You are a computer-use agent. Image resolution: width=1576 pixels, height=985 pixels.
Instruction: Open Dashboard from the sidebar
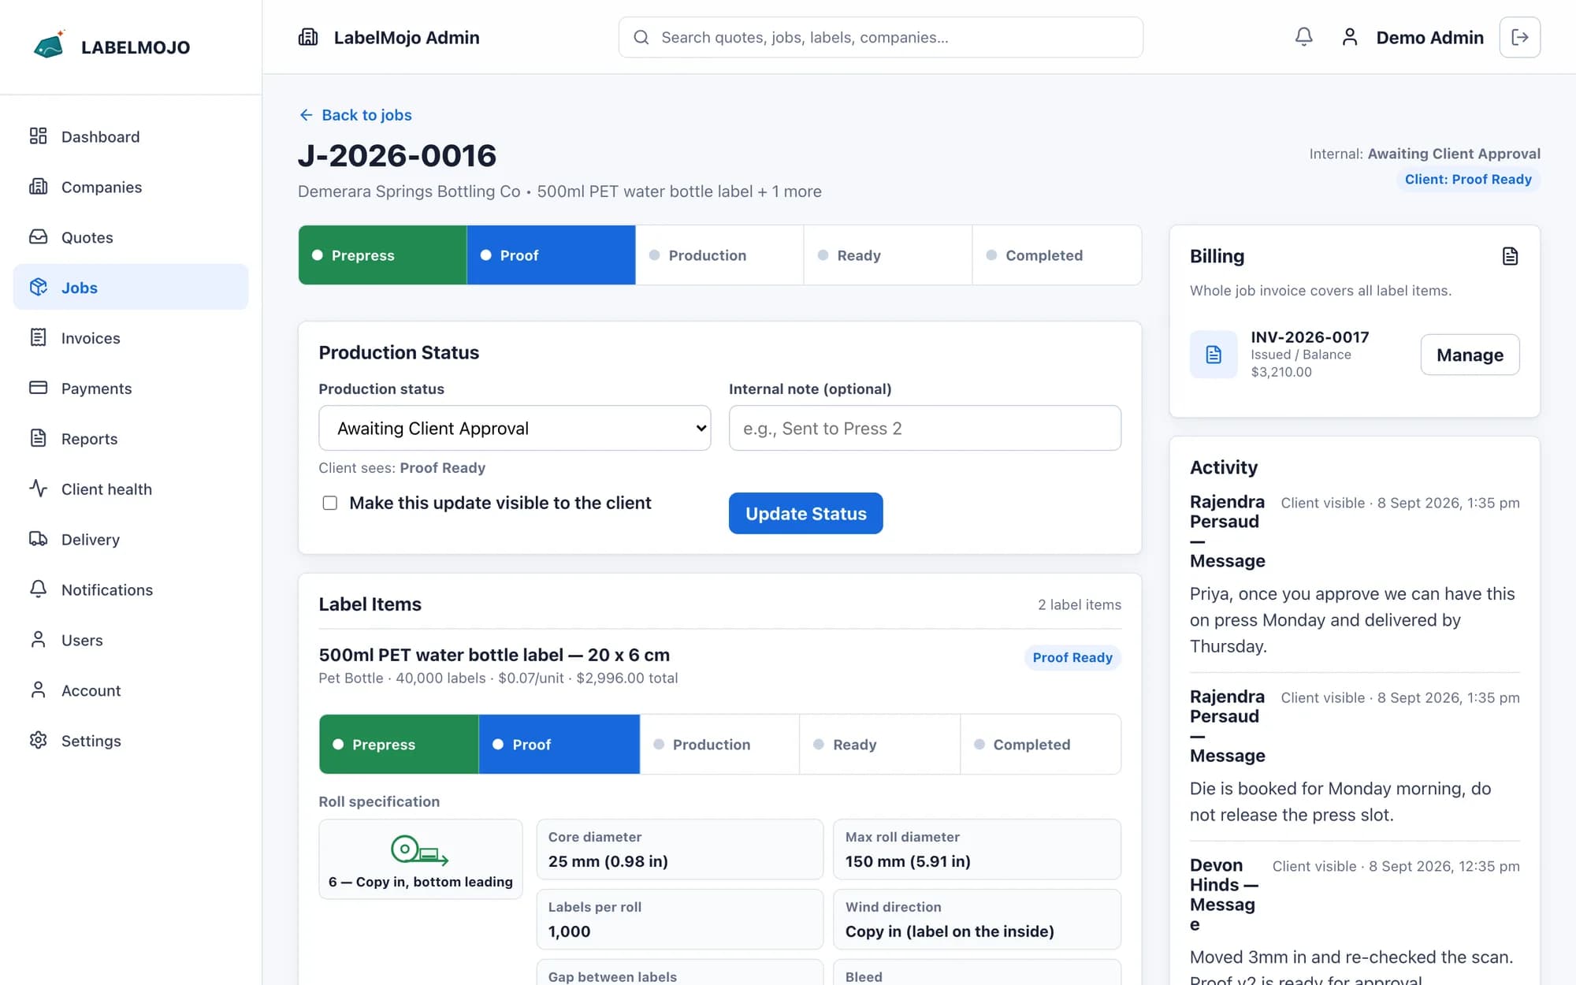point(131,136)
